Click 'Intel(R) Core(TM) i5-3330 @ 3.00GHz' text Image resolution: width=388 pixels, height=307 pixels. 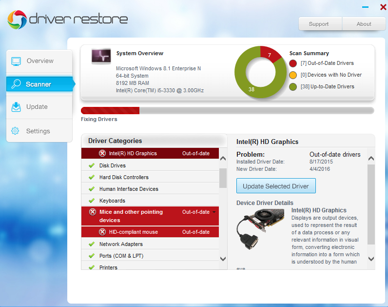[160, 90]
